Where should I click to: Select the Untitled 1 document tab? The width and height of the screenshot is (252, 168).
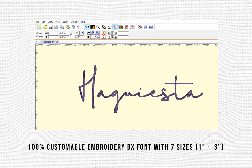coord(49,42)
